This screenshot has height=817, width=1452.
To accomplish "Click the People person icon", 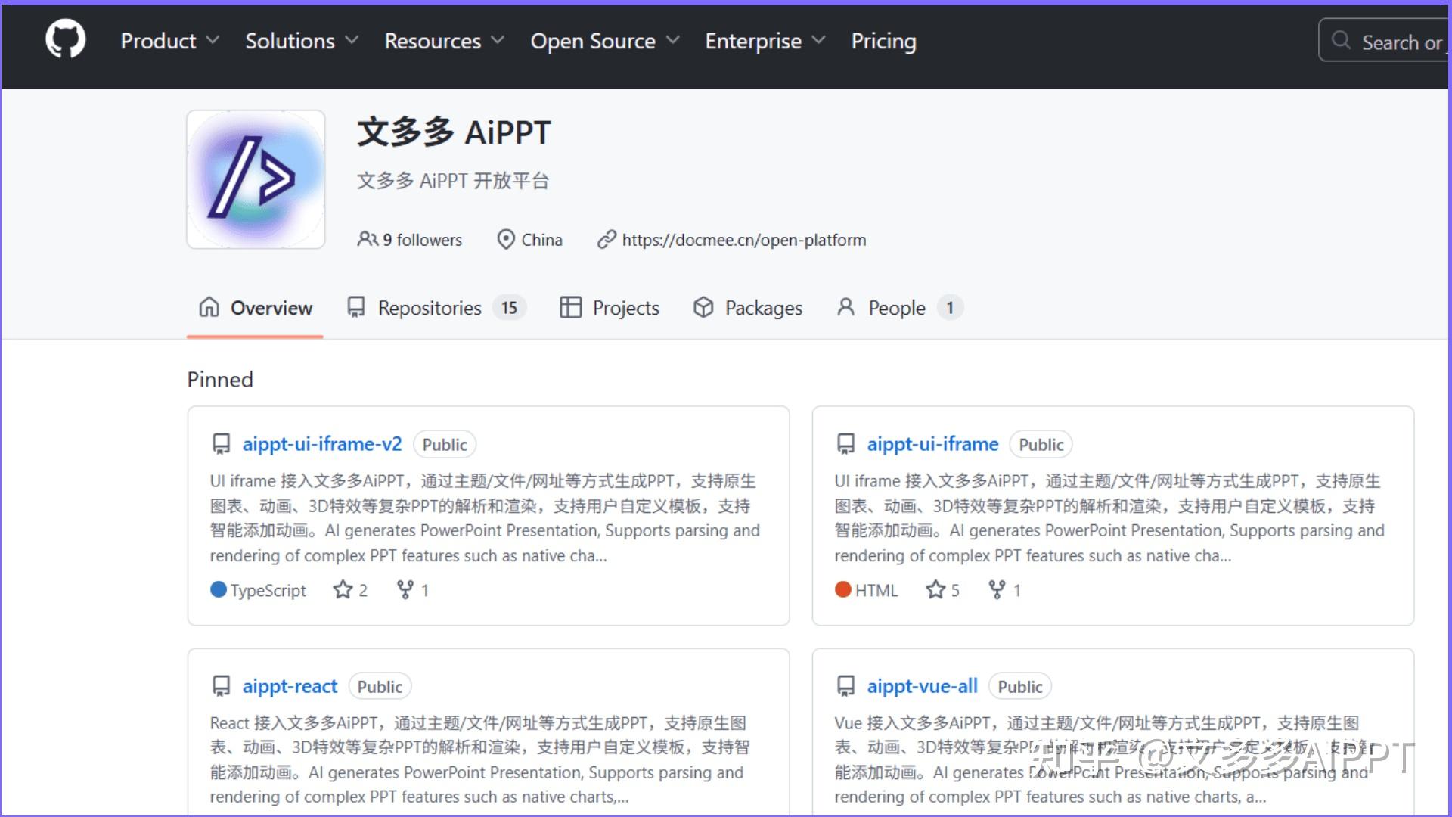I will tap(845, 307).
